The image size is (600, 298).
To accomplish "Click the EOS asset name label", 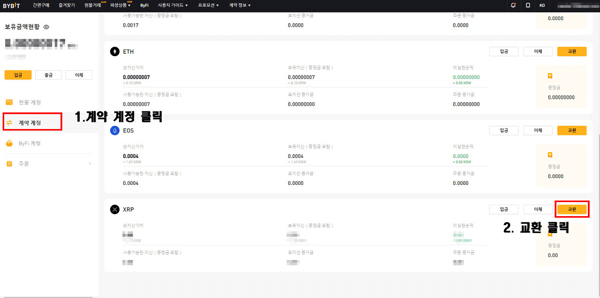I will [x=128, y=131].
